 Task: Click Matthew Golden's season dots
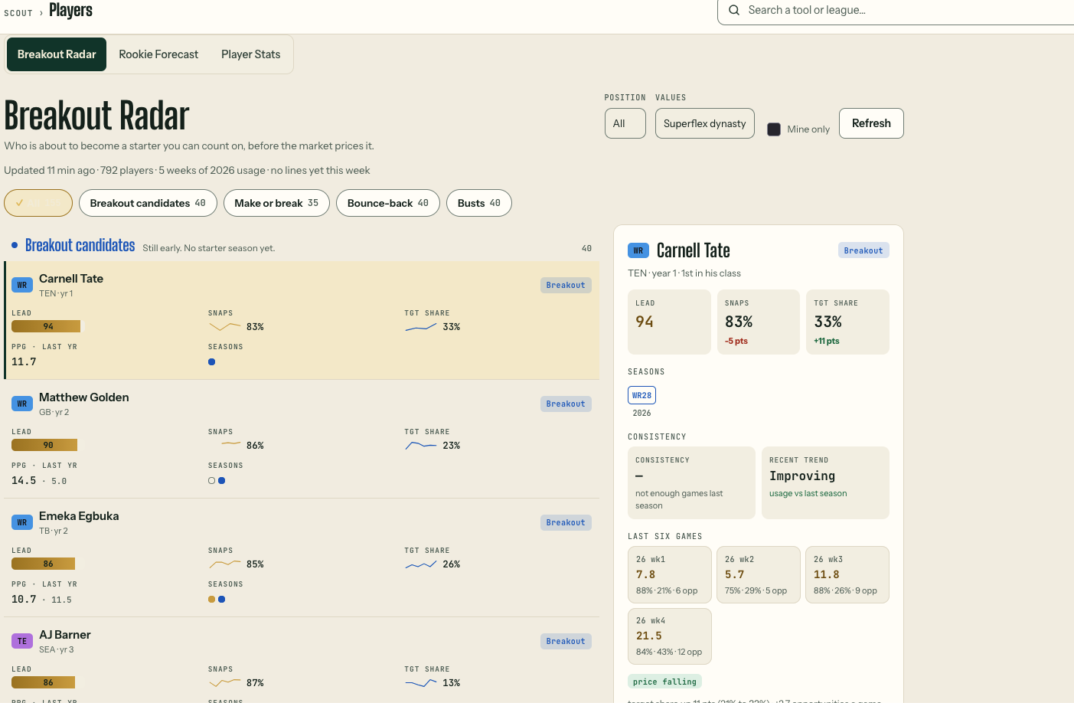click(217, 481)
